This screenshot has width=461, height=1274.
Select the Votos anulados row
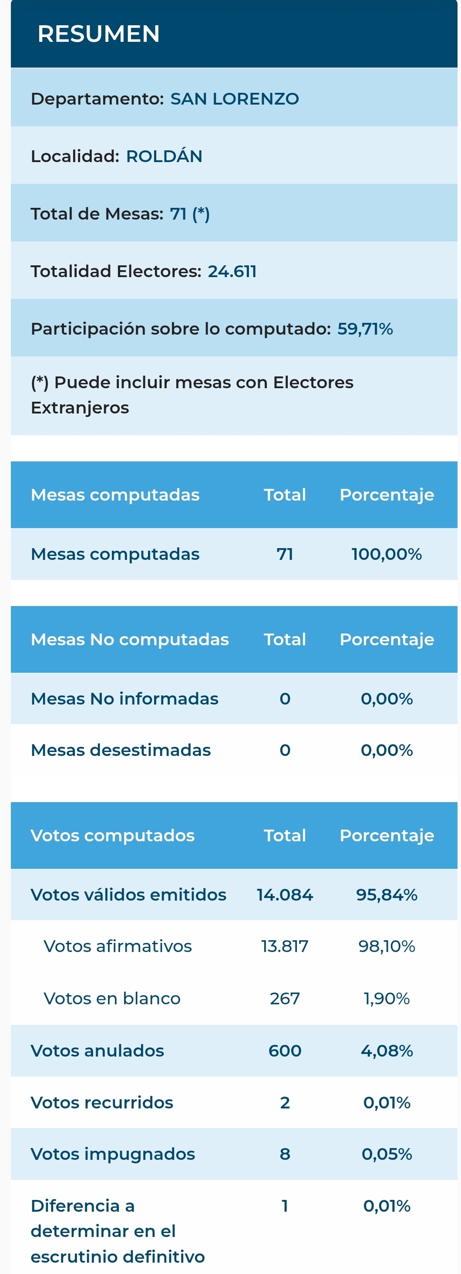pos(234,1050)
